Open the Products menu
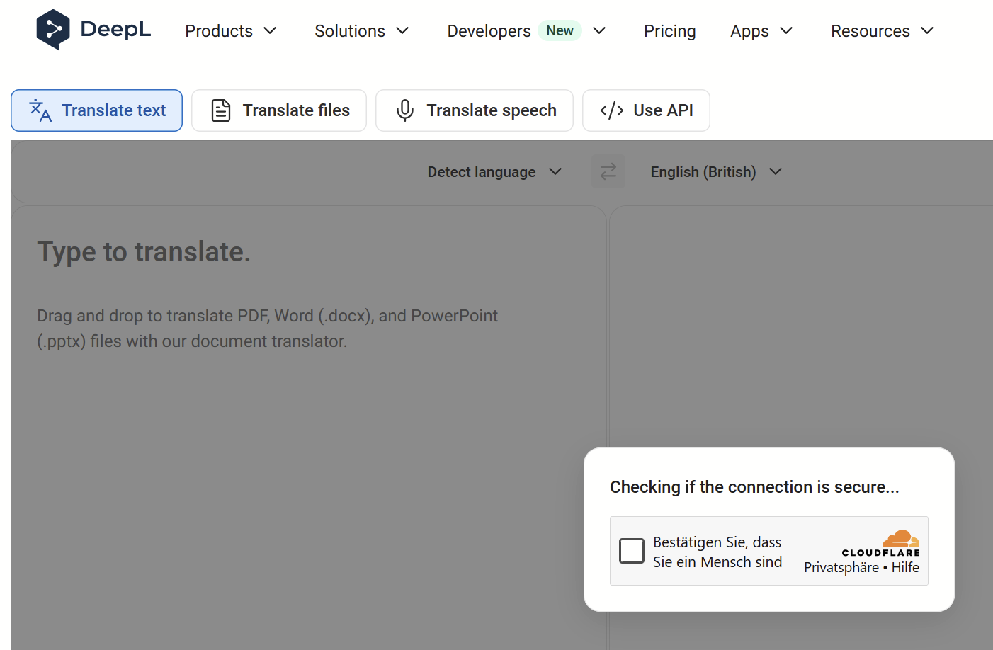993x650 pixels. 230,31
